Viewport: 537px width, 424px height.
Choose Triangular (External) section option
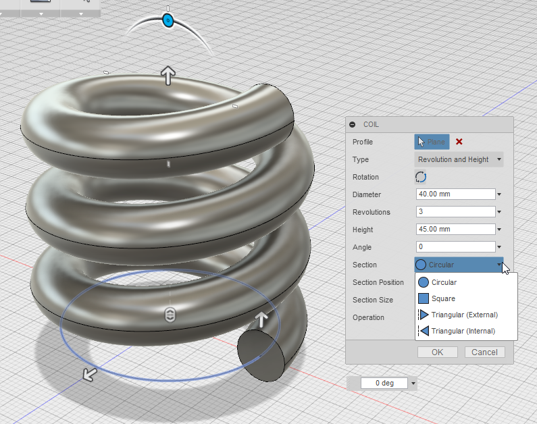click(x=466, y=315)
